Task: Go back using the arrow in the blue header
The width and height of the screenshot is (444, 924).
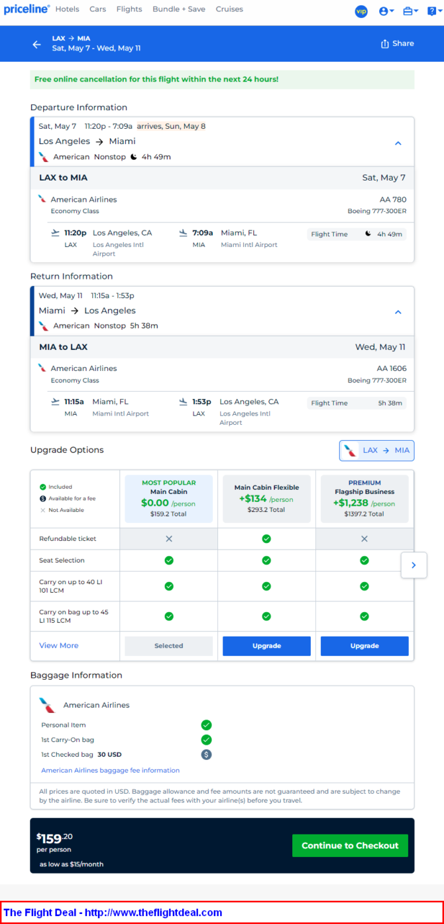Action: pyautogui.click(x=36, y=44)
